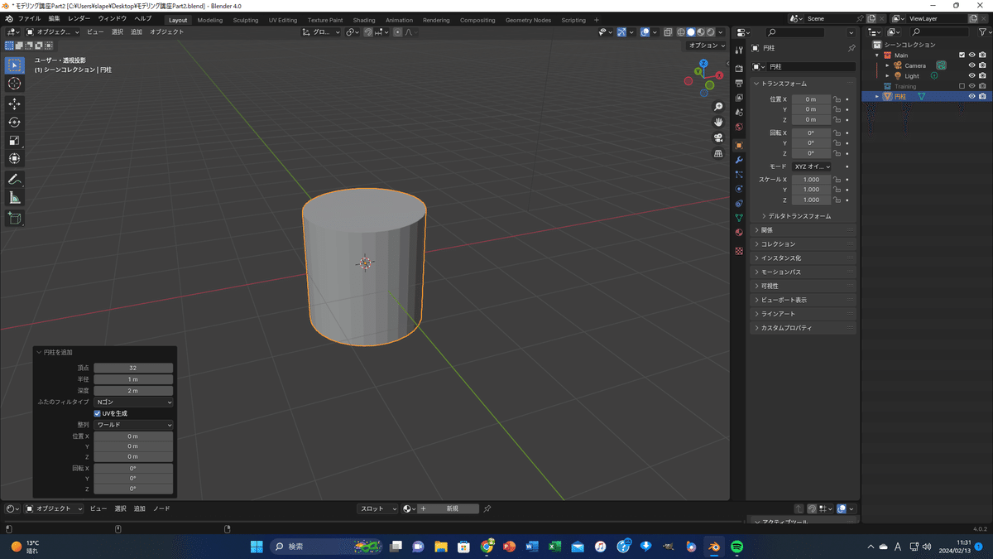
Task: Switch to the Shading workspace tab
Action: 364,20
